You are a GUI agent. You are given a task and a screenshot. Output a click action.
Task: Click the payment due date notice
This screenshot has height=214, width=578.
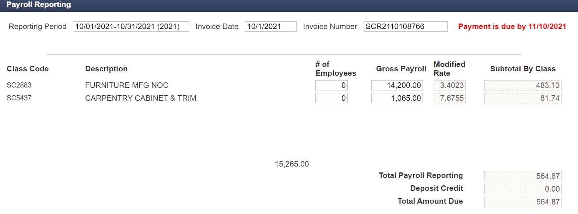512,26
